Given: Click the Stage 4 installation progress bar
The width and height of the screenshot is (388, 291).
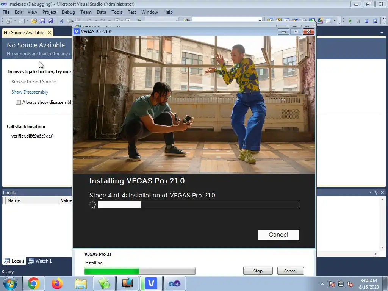Looking at the screenshot, I should click(199, 205).
